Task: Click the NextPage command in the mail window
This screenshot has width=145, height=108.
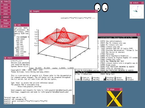Action: coord(110,80)
